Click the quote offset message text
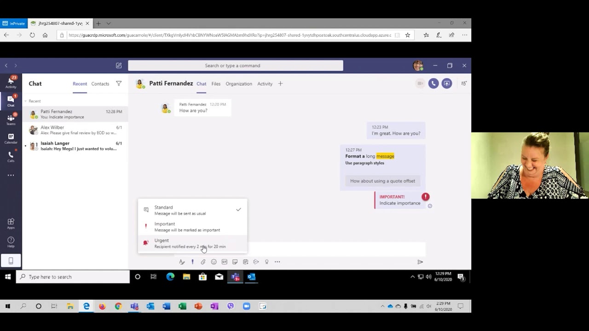Viewport: 589px width, 331px height. [382, 181]
